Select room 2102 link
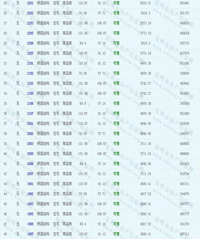The width and height of the screenshot is (200, 239). point(30,73)
